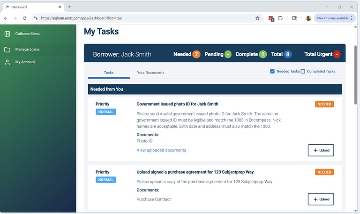The width and height of the screenshot is (360, 214).
Task: Click the Purchase Contract document text
Action: (x=154, y=199)
